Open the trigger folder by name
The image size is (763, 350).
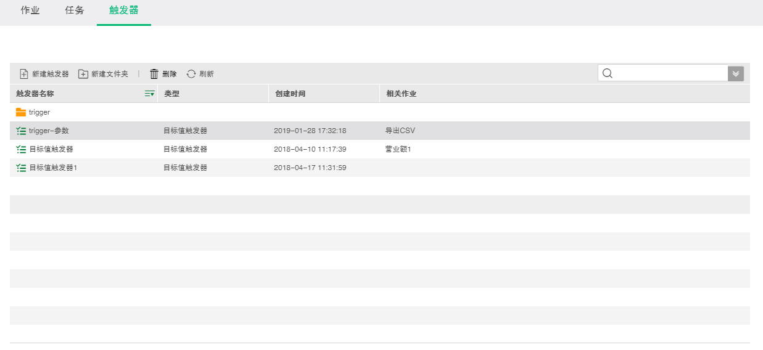point(39,112)
